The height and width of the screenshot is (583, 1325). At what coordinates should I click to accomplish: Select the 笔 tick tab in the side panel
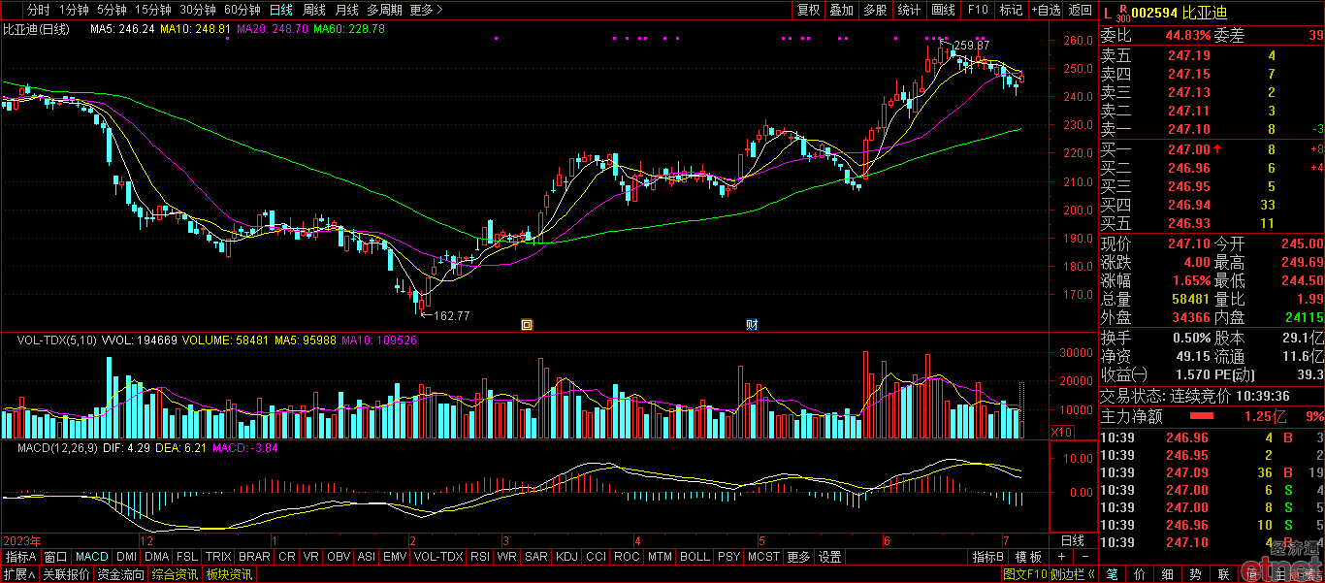pyautogui.click(x=1112, y=574)
